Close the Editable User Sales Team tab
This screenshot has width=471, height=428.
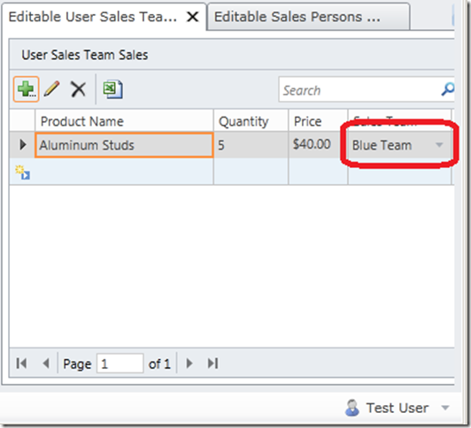pos(192,17)
